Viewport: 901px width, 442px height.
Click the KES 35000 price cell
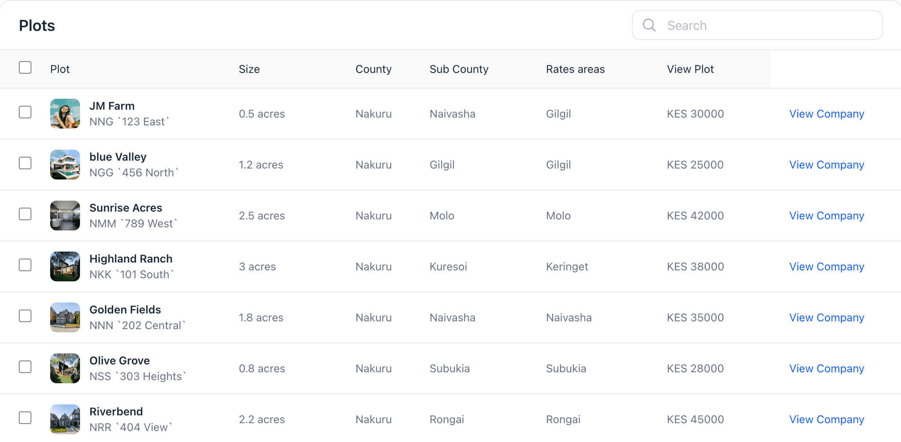pos(696,317)
